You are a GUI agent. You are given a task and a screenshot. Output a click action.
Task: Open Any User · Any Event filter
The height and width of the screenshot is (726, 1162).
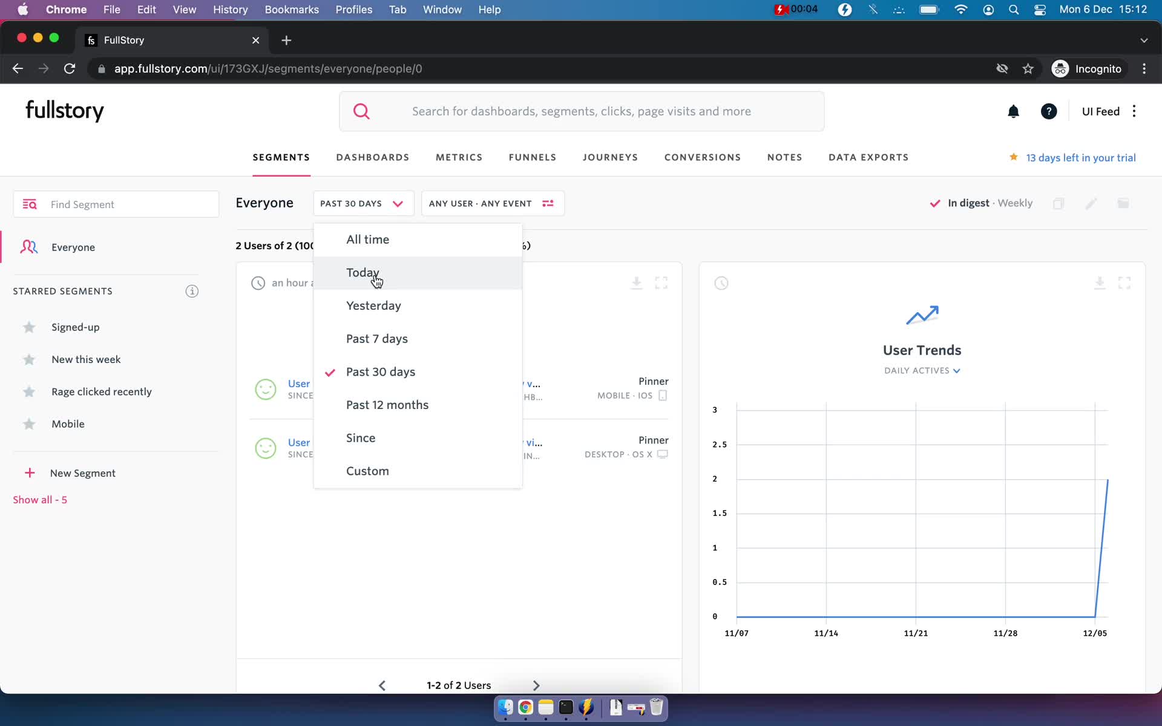tap(493, 203)
